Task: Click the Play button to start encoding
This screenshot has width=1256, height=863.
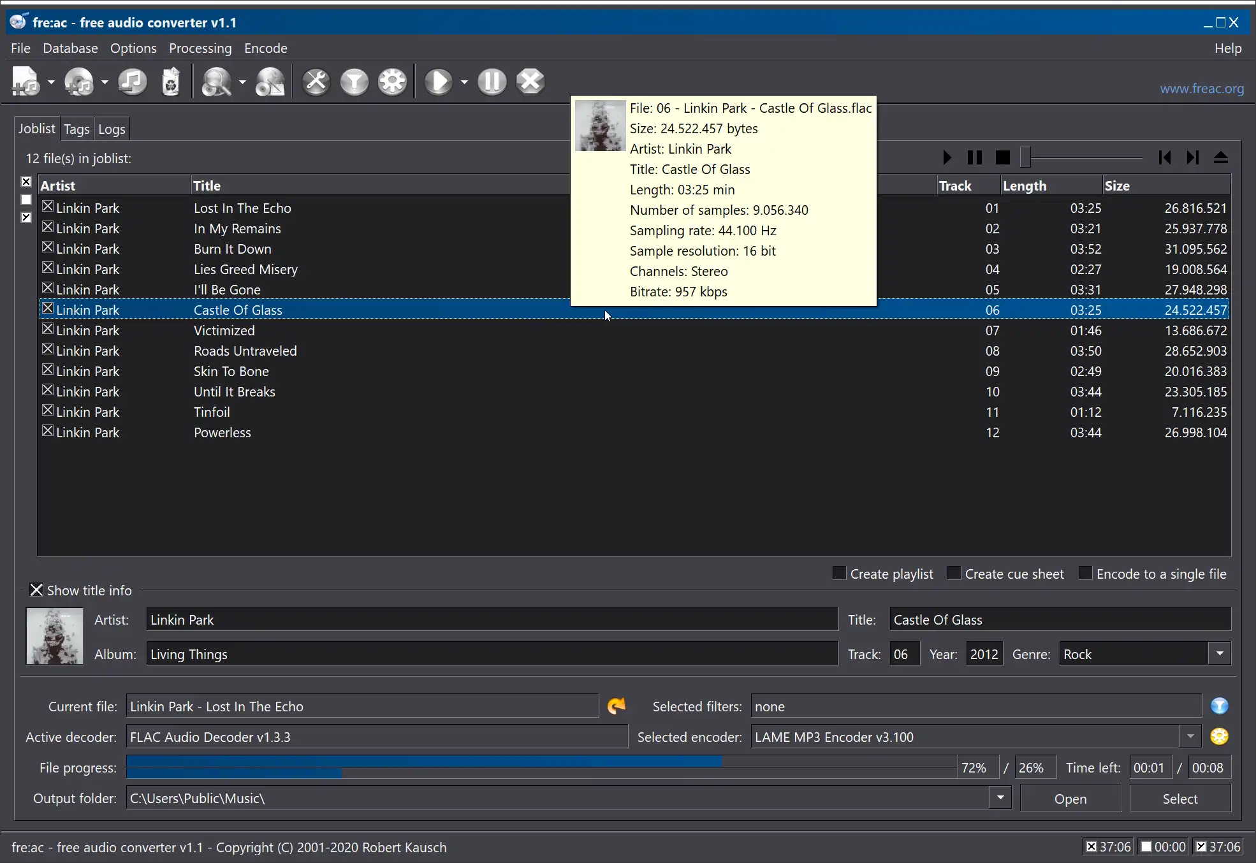Action: pyautogui.click(x=440, y=82)
